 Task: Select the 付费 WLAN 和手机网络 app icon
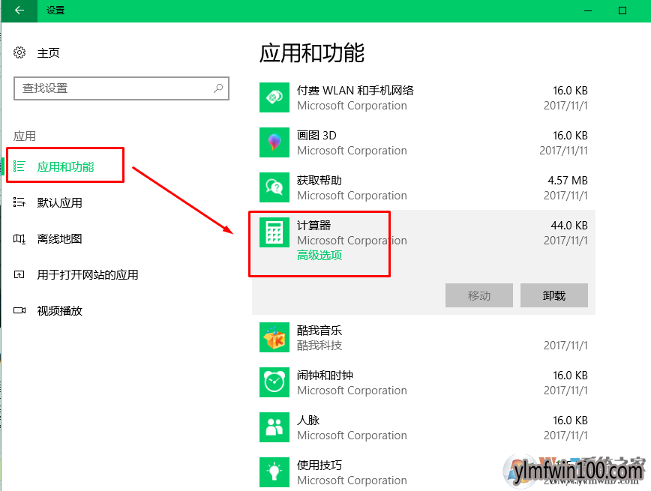[x=274, y=97]
